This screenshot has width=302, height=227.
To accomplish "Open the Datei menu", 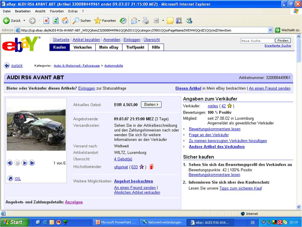I will 7,11.
